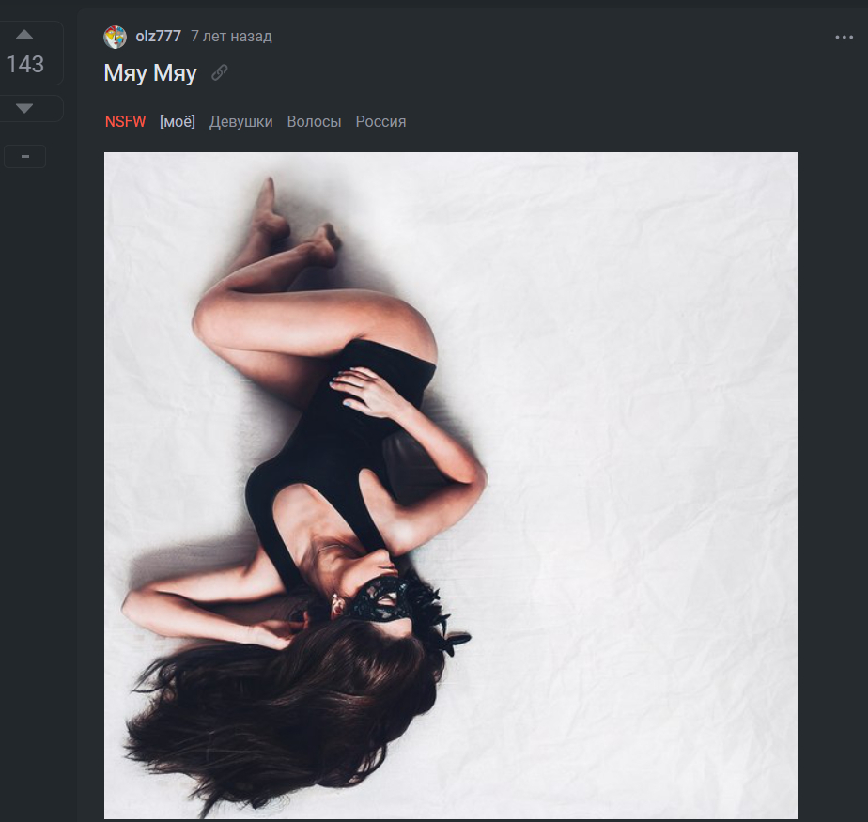
Task: Click the 143 rating counter
Action: click(x=24, y=64)
